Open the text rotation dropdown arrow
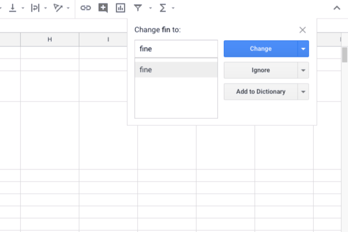Image resolution: width=348 pixels, height=232 pixels. tap(68, 8)
